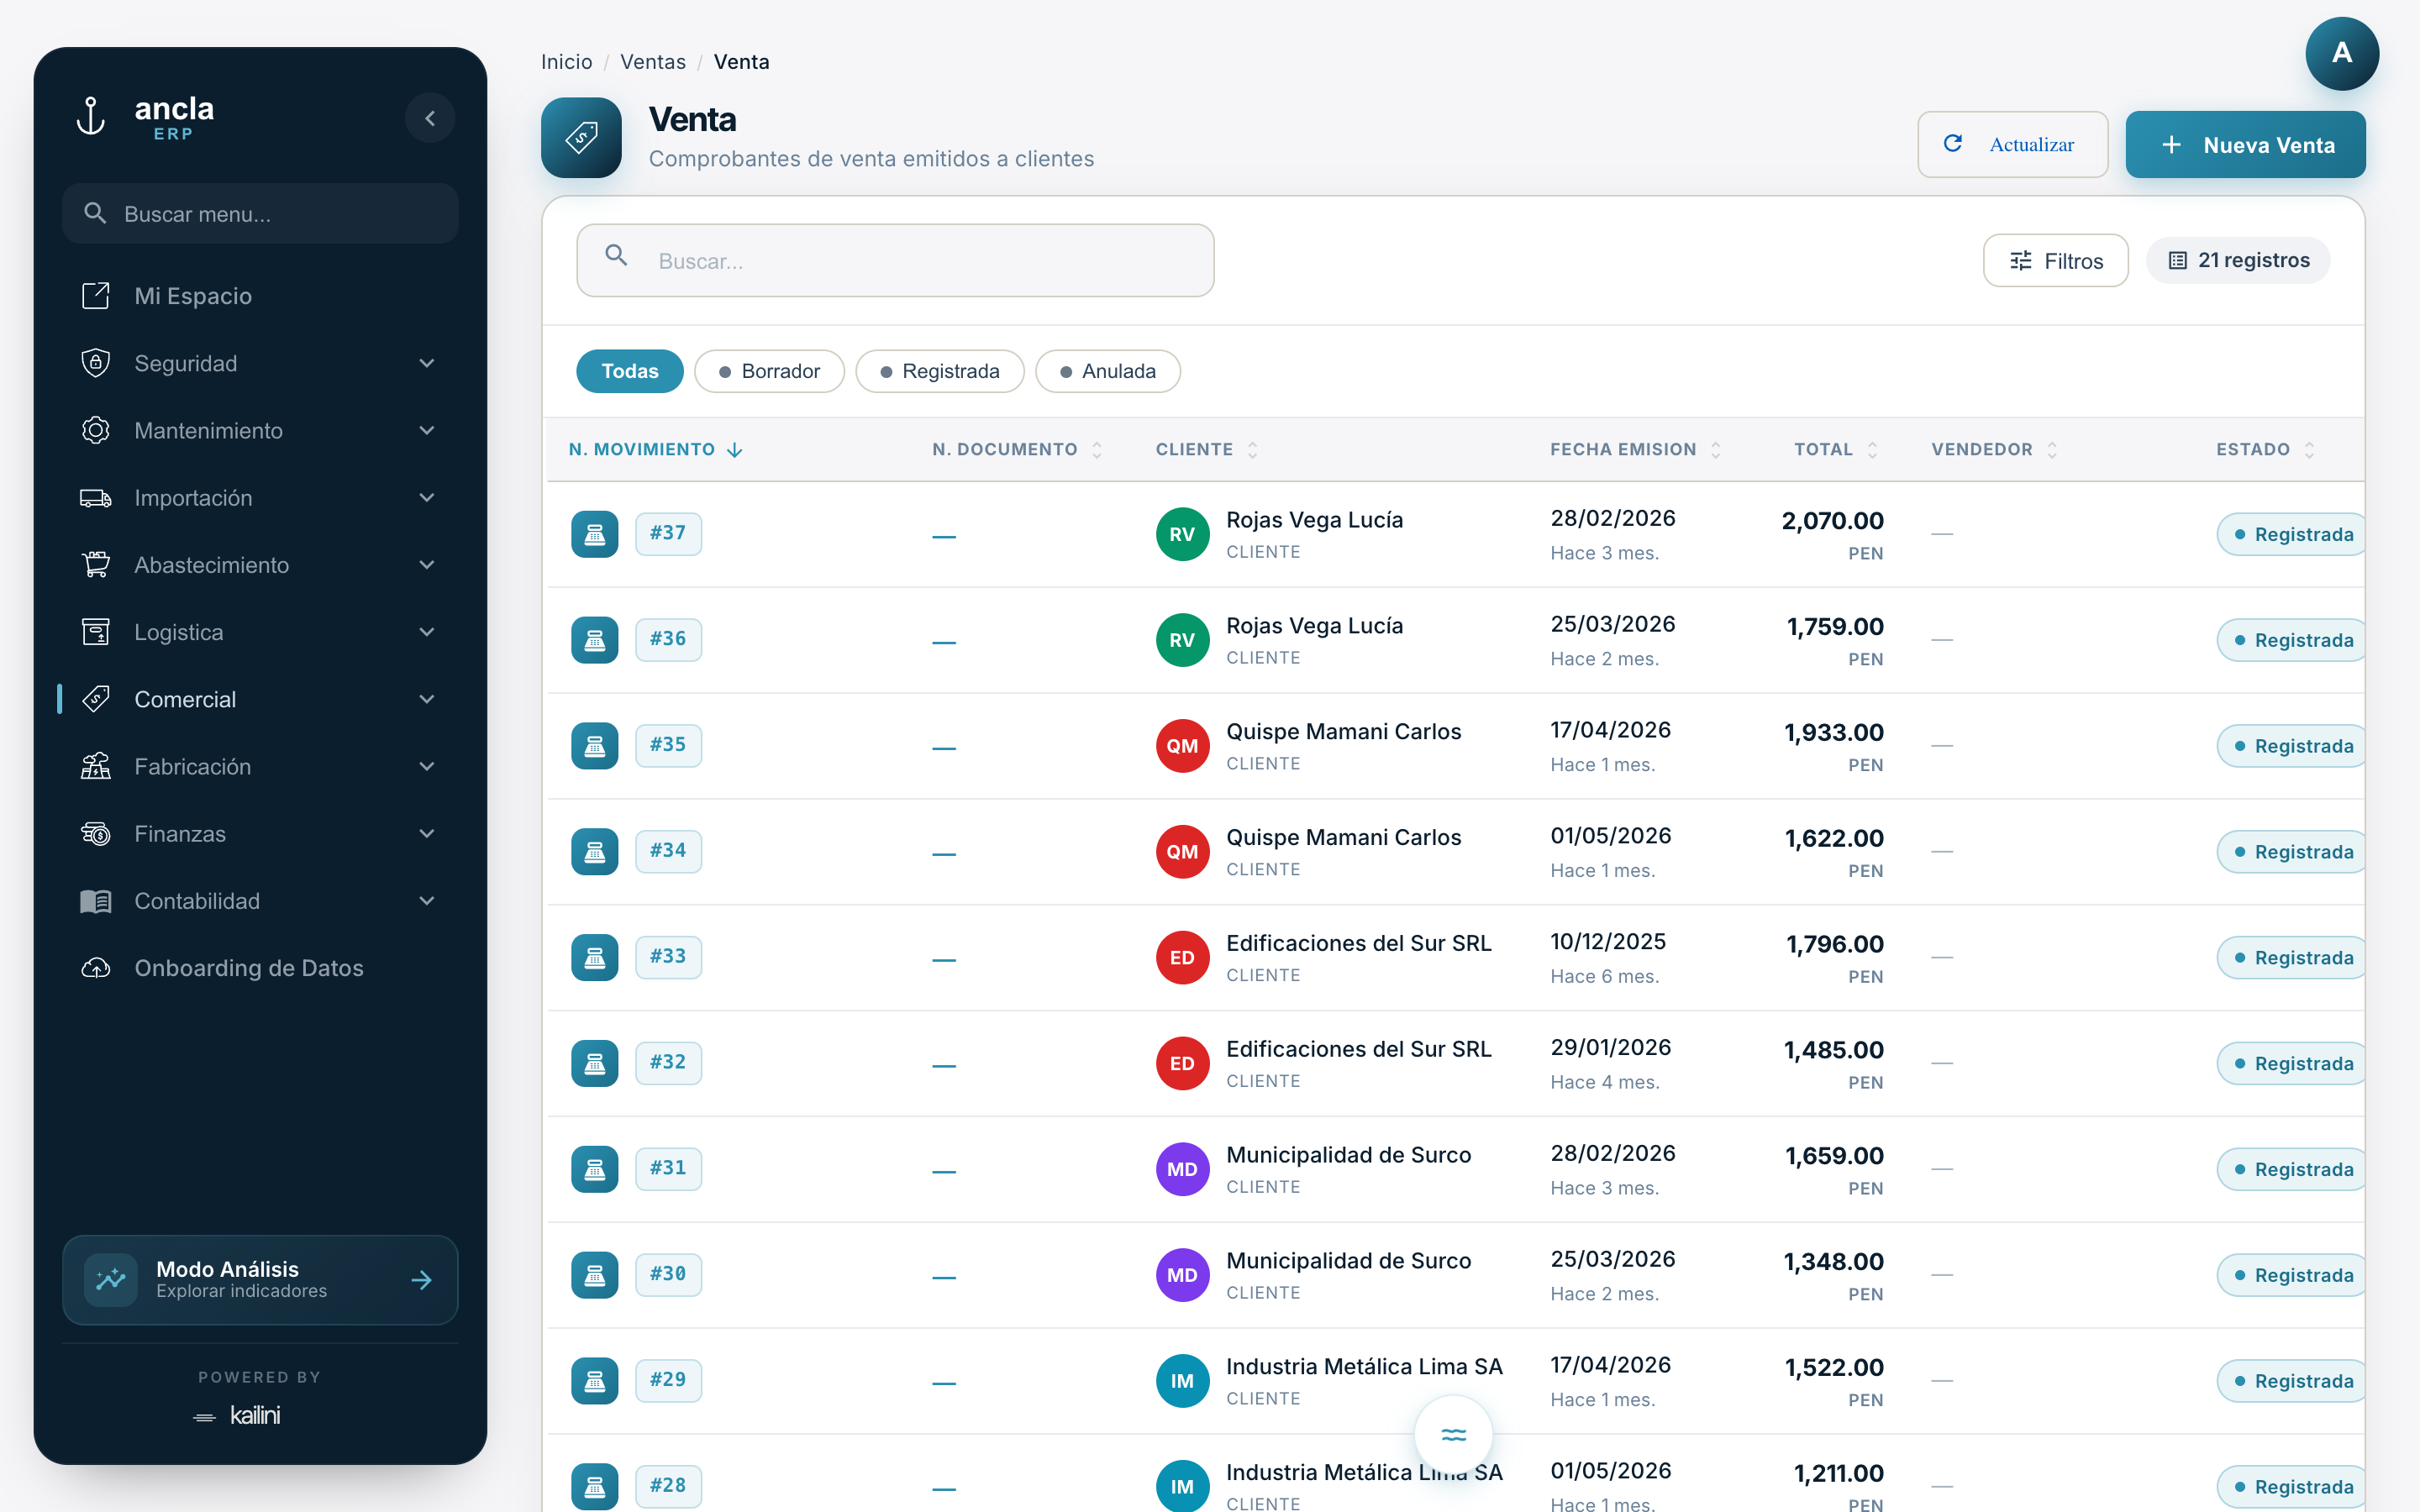Filter sales by Registrada status
This screenshot has width=2420, height=1512.
coord(939,371)
